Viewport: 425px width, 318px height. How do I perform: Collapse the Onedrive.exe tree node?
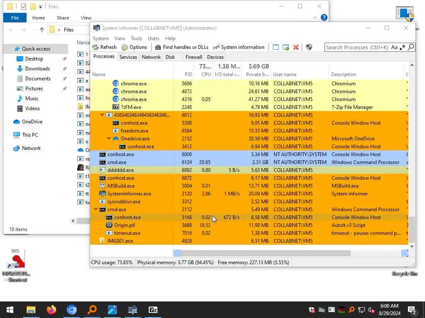point(109,138)
